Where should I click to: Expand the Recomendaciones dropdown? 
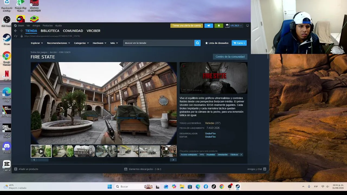click(x=59, y=43)
